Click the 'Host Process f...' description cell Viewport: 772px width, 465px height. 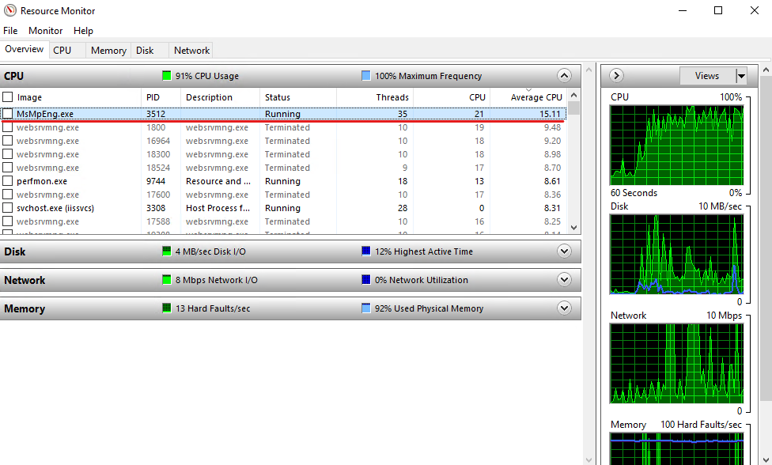pos(218,208)
